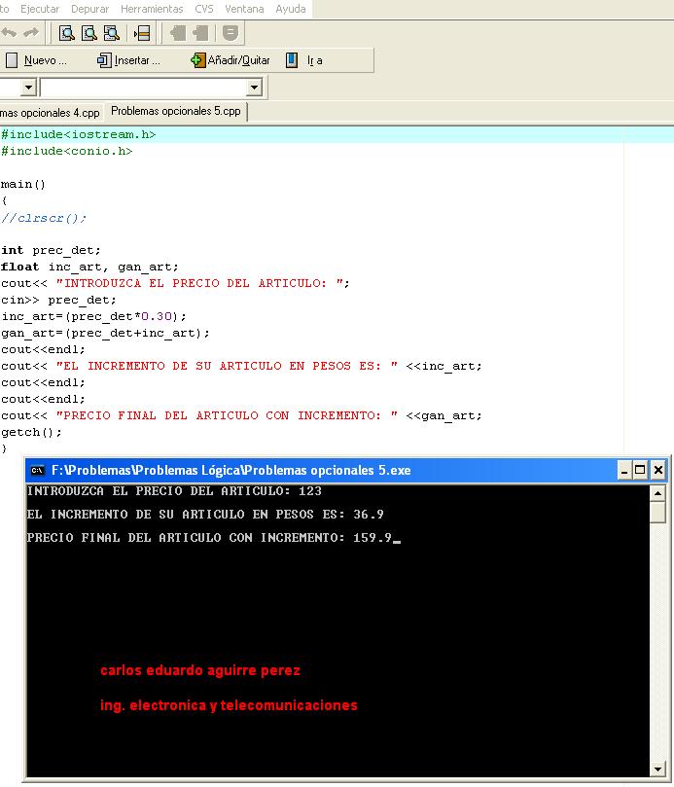
Task: Click console output line ending in 123
Action: pyautogui.click(x=174, y=491)
